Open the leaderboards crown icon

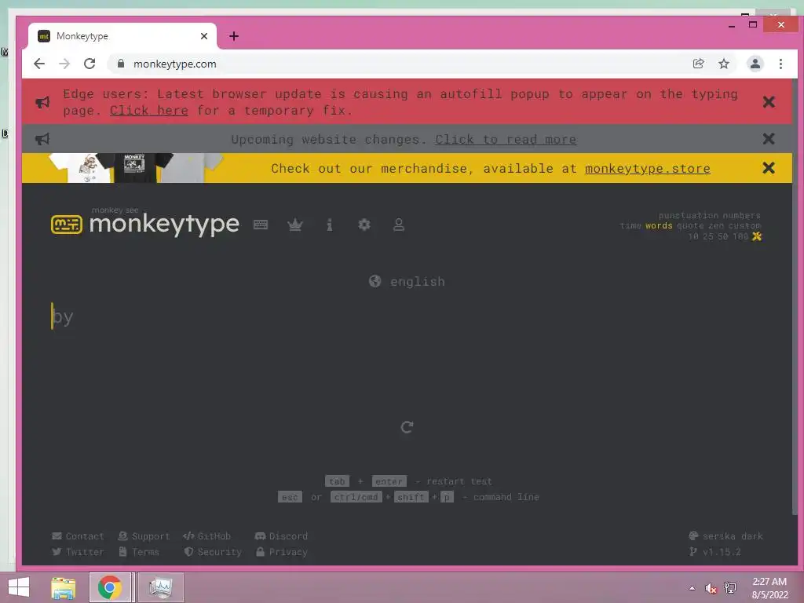tap(295, 225)
